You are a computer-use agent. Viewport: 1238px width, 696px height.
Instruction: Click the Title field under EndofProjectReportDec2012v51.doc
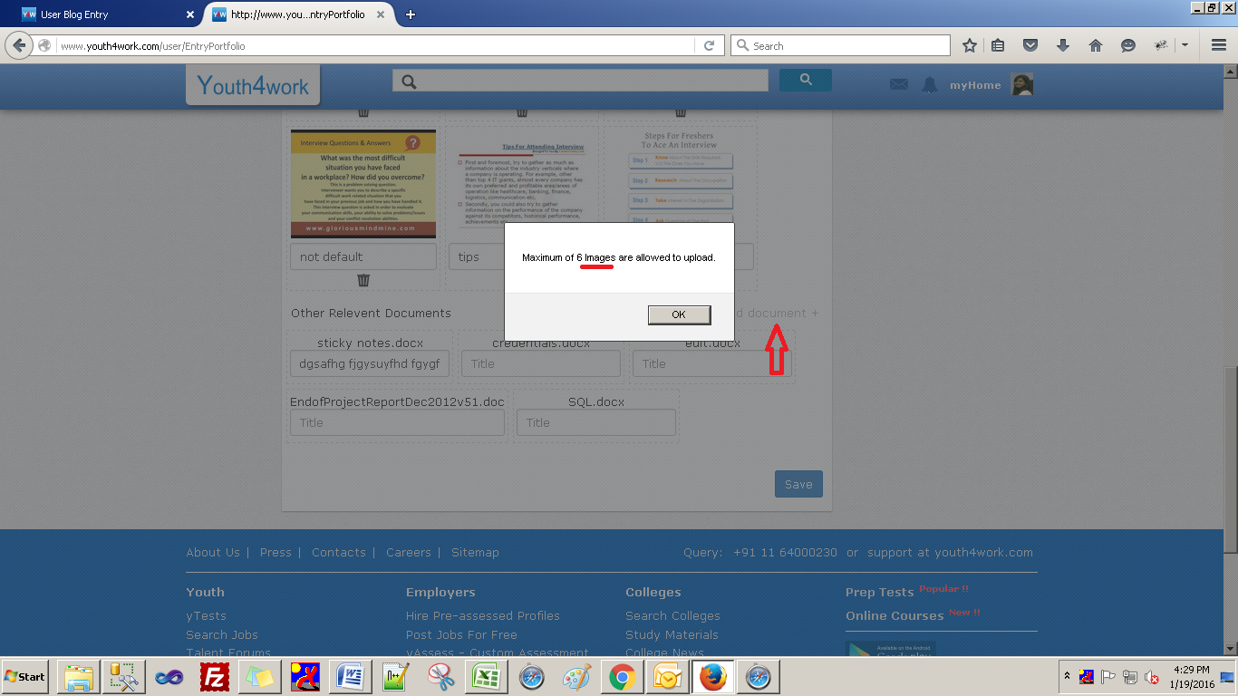coord(397,422)
